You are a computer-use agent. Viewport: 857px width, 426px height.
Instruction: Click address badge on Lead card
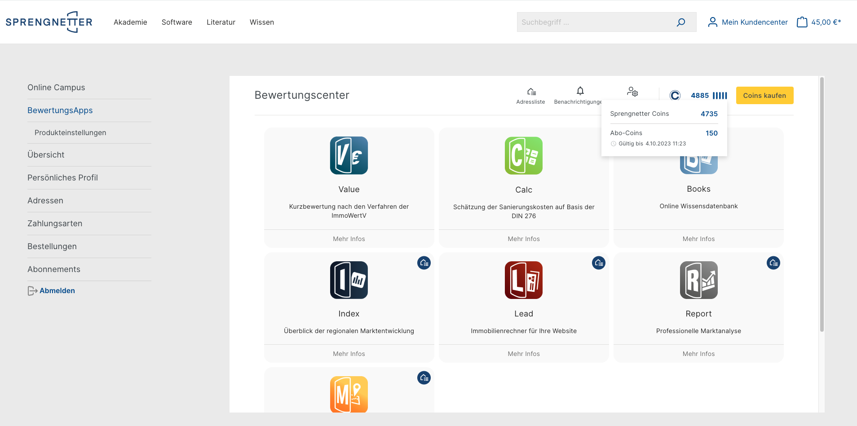point(599,263)
